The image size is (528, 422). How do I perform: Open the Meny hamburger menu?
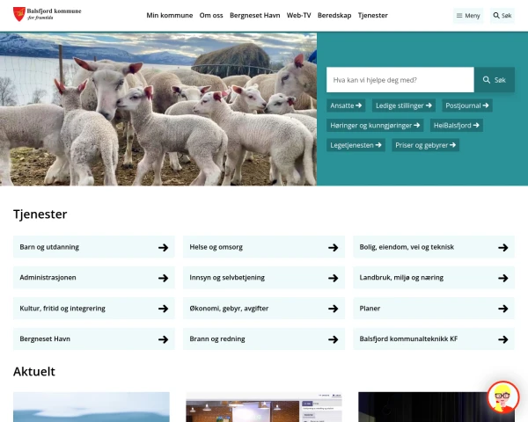pyautogui.click(x=468, y=16)
